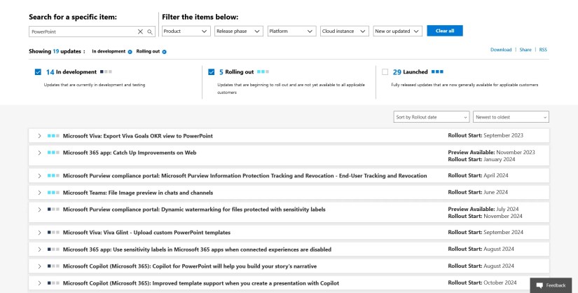Expand the Viva Glint custom templates row

pyautogui.click(x=39, y=232)
